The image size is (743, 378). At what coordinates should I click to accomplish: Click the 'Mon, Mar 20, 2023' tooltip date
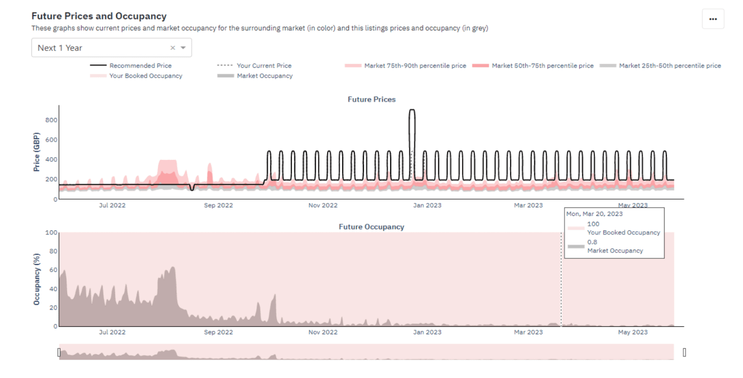pyautogui.click(x=595, y=214)
